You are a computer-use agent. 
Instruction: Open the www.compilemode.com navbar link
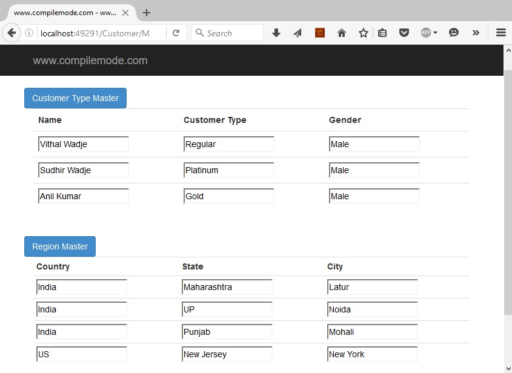tap(90, 61)
